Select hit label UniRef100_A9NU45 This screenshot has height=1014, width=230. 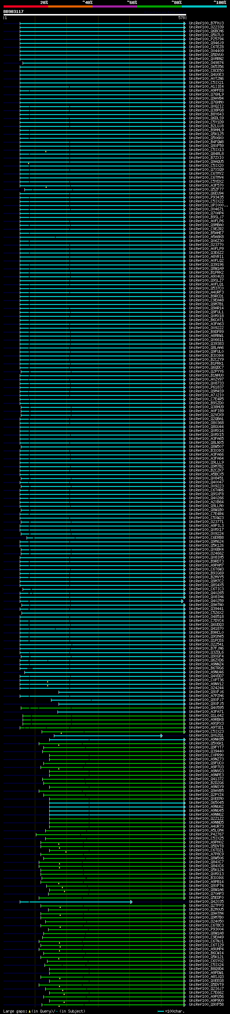206,811
